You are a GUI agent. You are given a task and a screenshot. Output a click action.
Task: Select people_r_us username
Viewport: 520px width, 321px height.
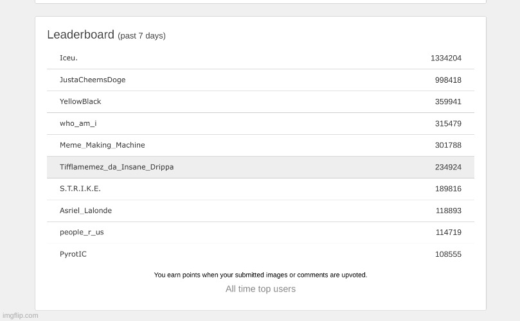[82, 233]
